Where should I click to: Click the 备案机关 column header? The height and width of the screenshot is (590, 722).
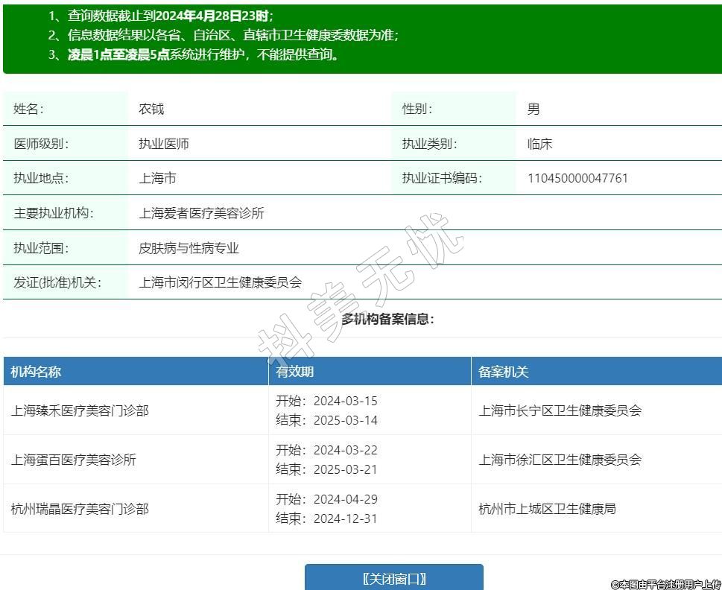coord(504,372)
